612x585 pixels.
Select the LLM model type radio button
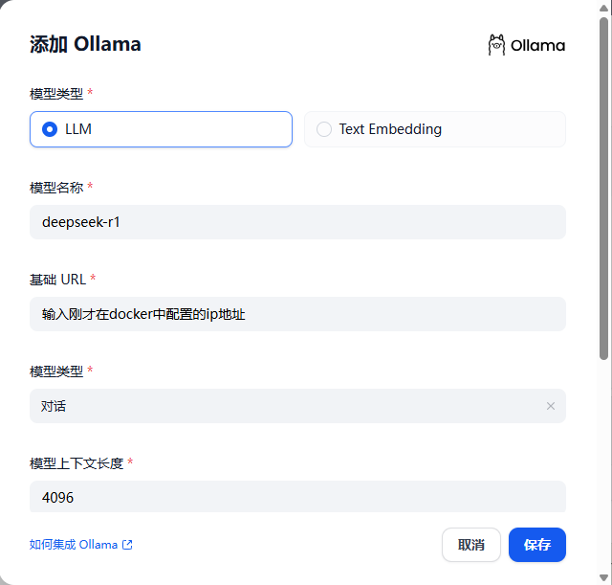point(51,129)
